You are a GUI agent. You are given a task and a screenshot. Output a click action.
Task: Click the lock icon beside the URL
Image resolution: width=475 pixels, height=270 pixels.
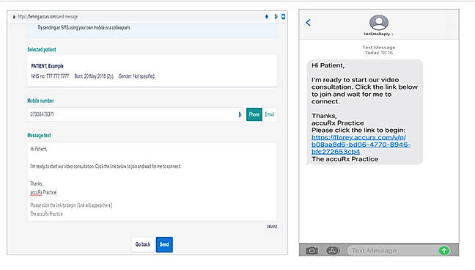14,17
